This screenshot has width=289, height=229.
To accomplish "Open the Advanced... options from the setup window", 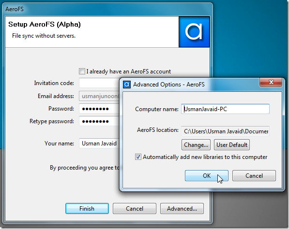I will click(182, 208).
